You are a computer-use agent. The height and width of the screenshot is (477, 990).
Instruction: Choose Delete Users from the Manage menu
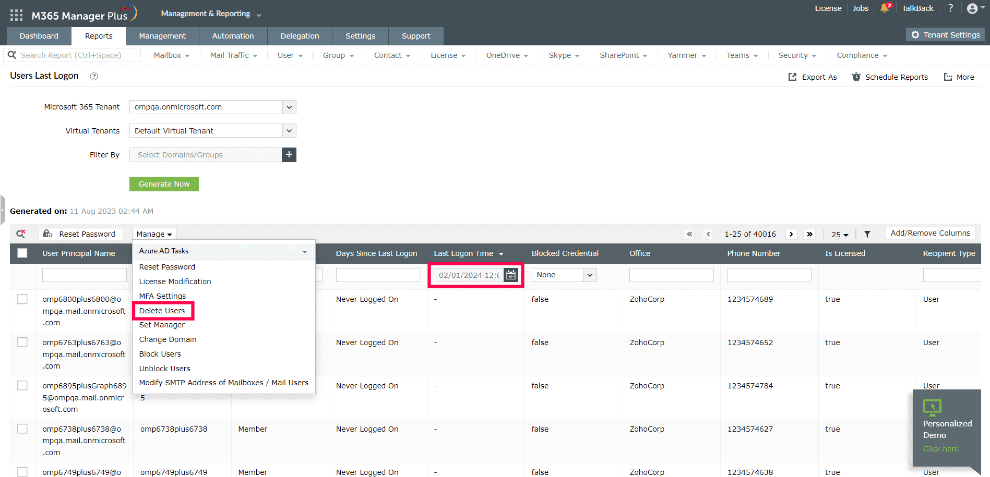coord(162,311)
